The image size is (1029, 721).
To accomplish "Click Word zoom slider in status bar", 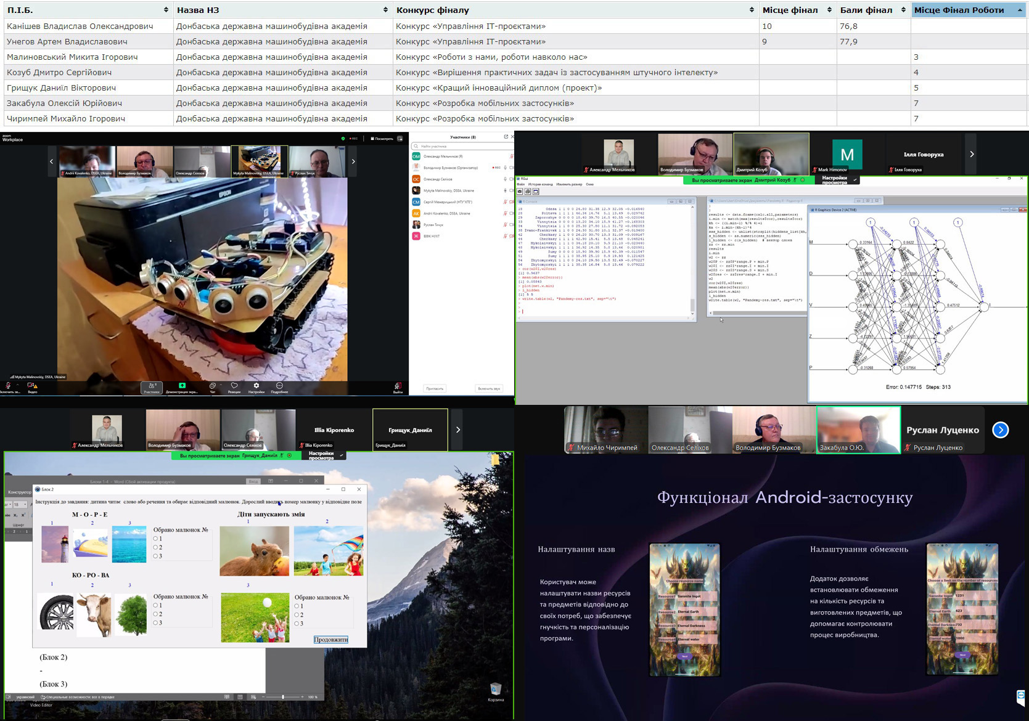I will 283,697.
